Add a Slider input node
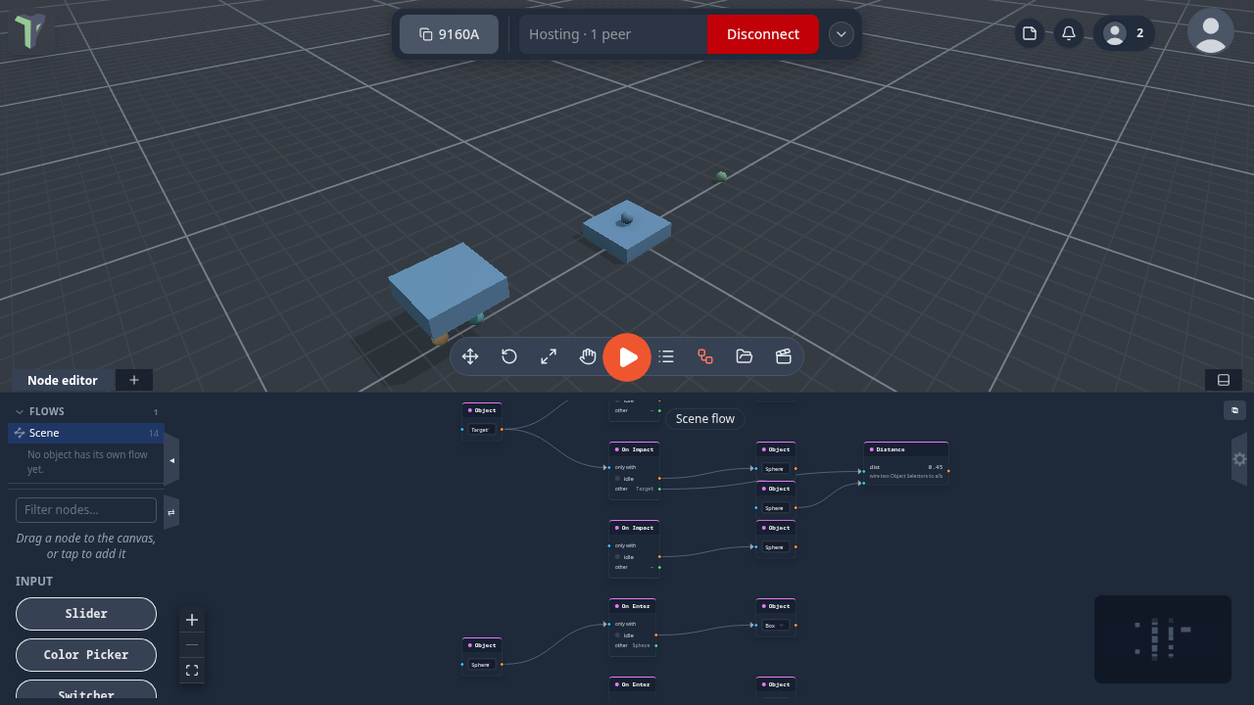The height and width of the screenshot is (705, 1254). click(86, 614)
